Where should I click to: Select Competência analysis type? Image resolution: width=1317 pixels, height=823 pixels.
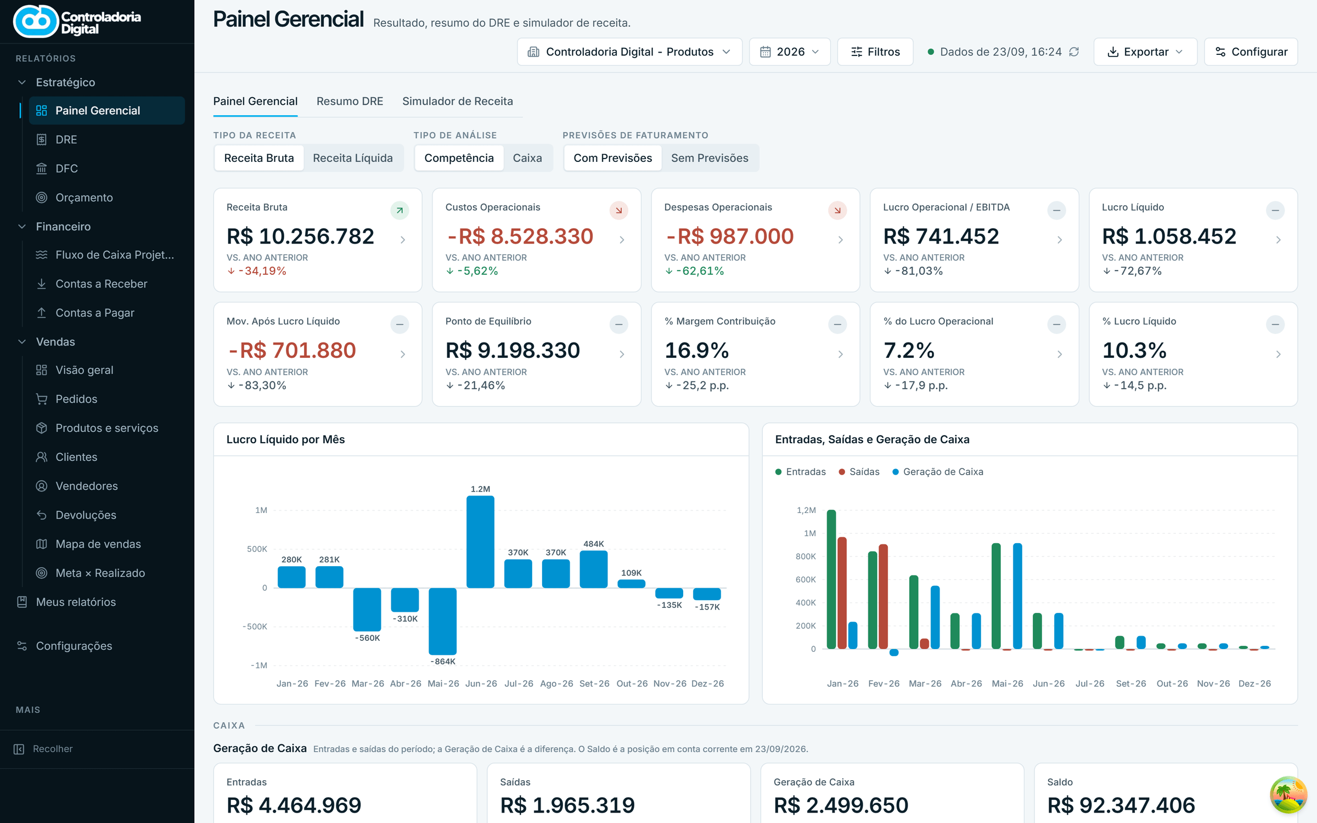459,158
